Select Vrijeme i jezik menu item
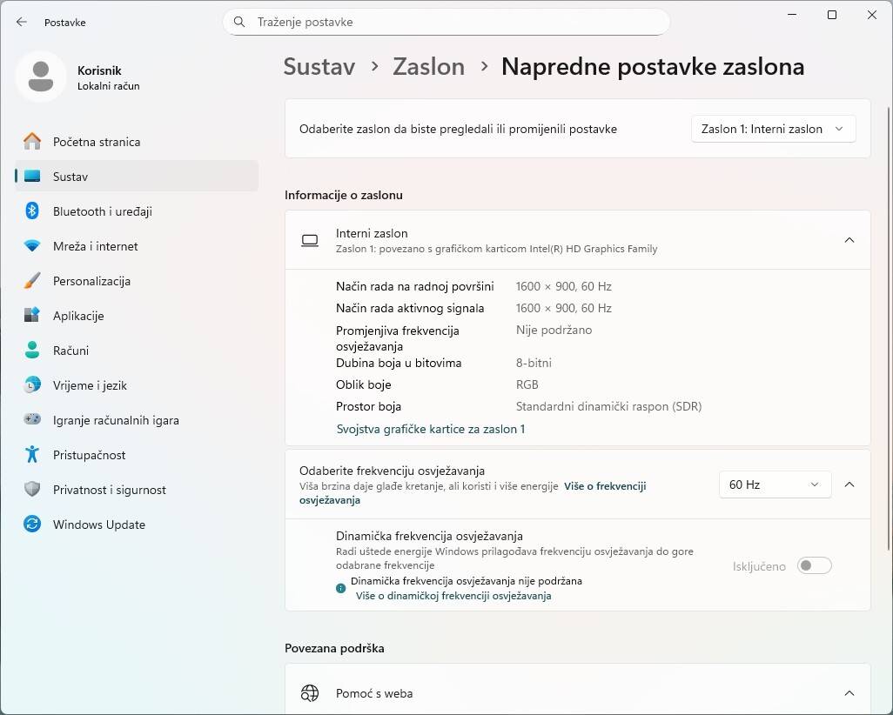 pyautogui.click(x=90, y=385)
